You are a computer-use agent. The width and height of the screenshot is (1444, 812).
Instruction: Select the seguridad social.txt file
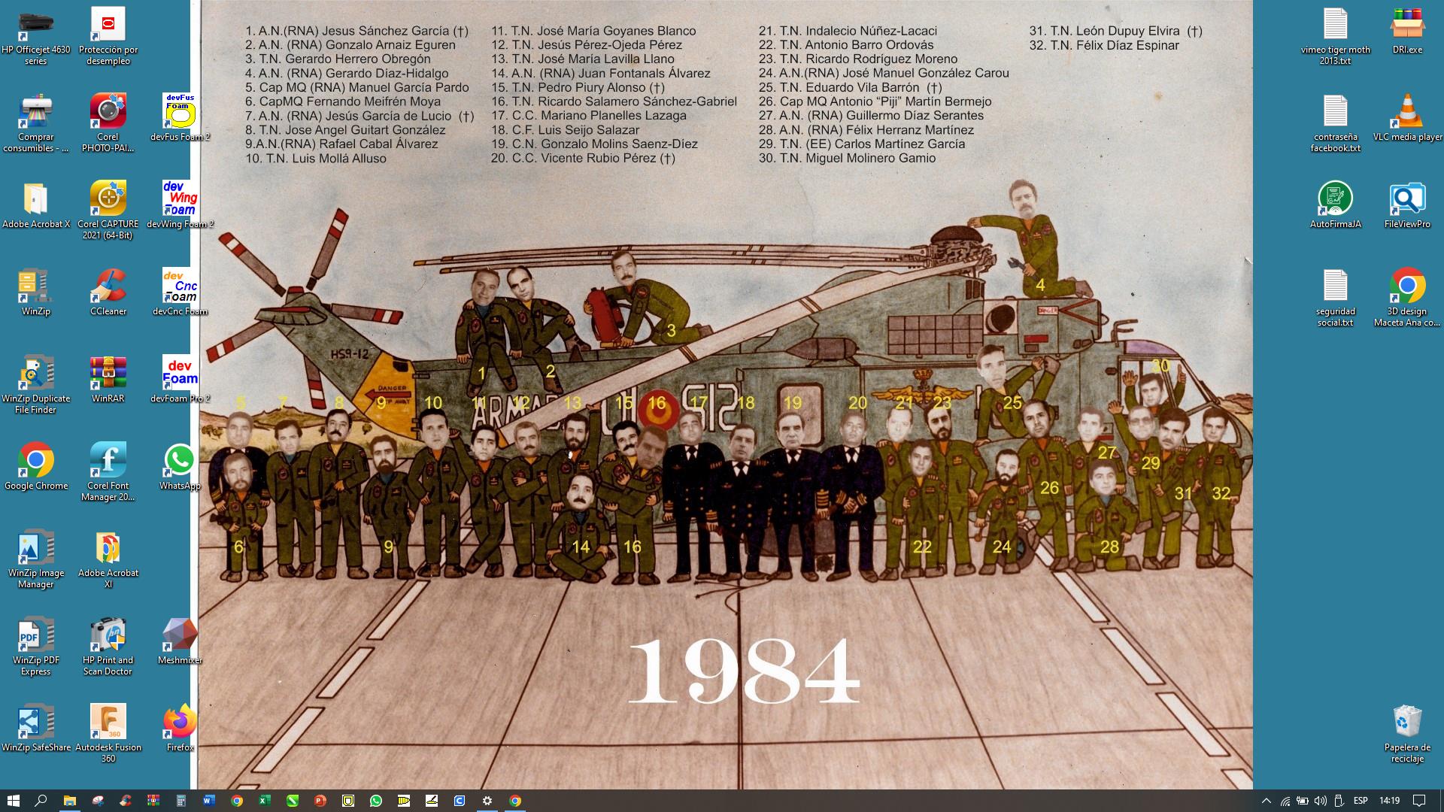click(1335, 287)
